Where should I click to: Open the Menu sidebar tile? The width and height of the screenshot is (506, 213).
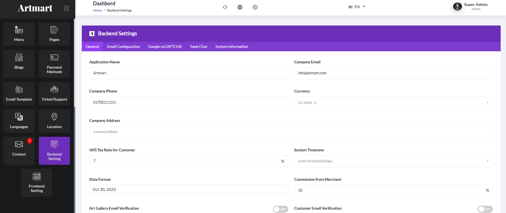[19, 34]
